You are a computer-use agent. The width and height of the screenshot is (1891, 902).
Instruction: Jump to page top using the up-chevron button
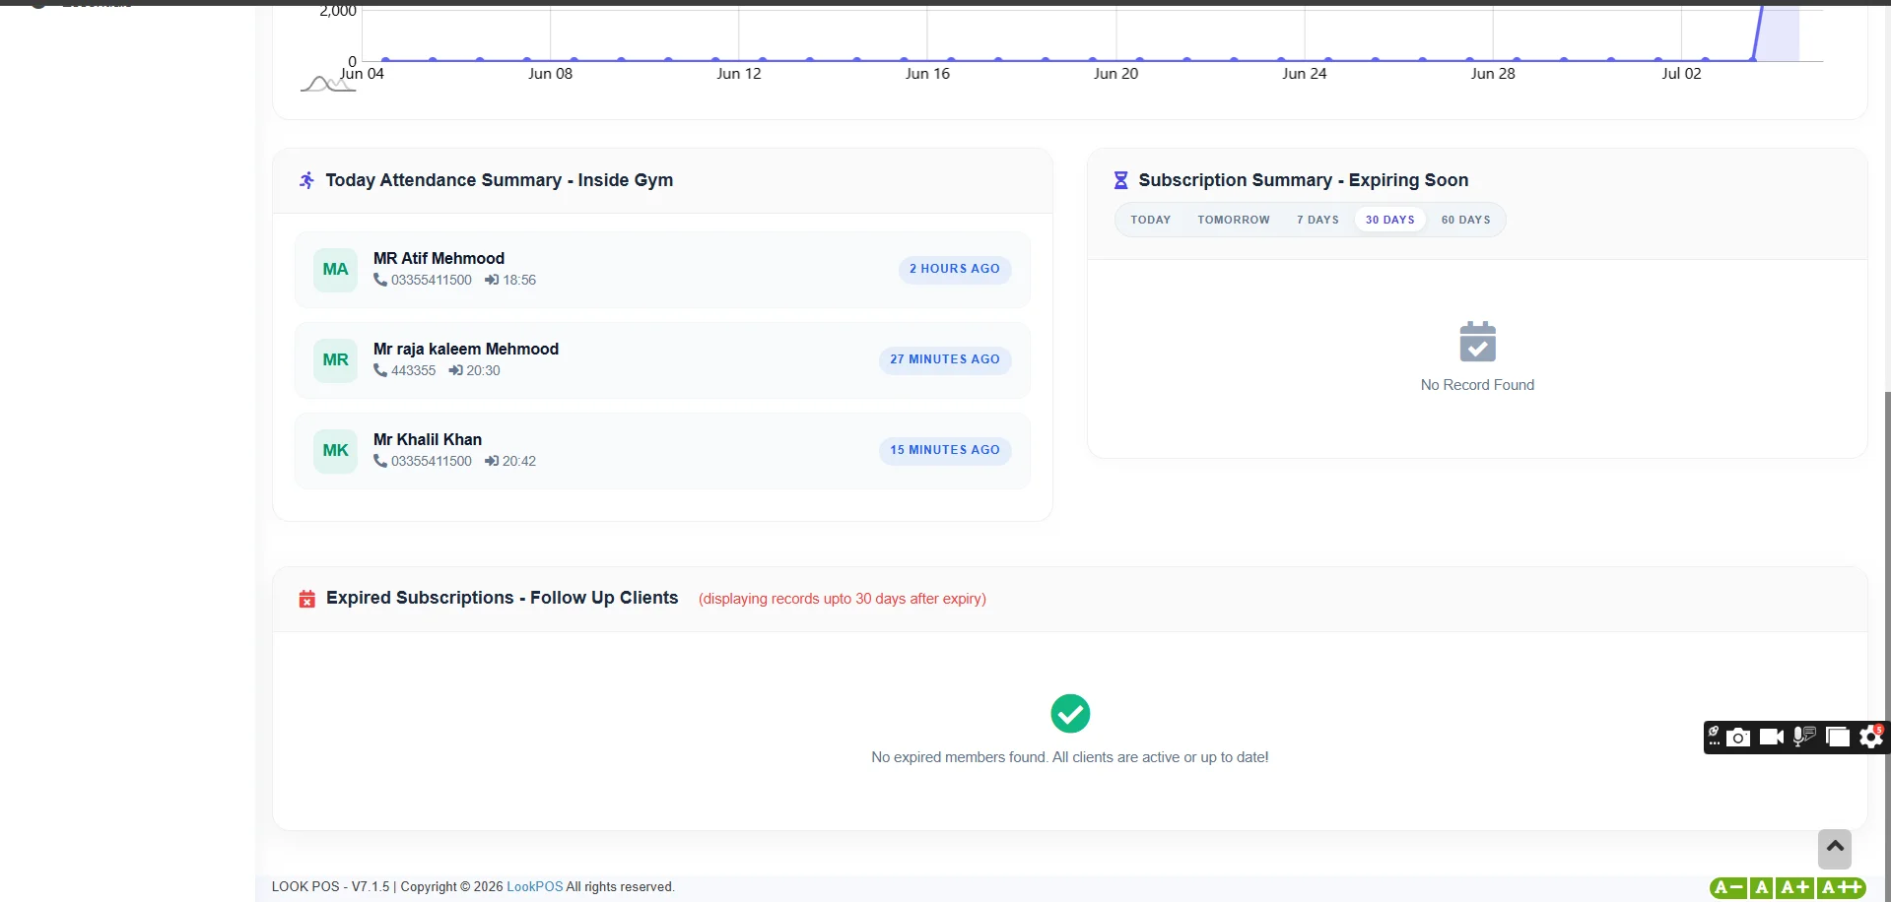pyautogui.click(x=1835, y=848)
